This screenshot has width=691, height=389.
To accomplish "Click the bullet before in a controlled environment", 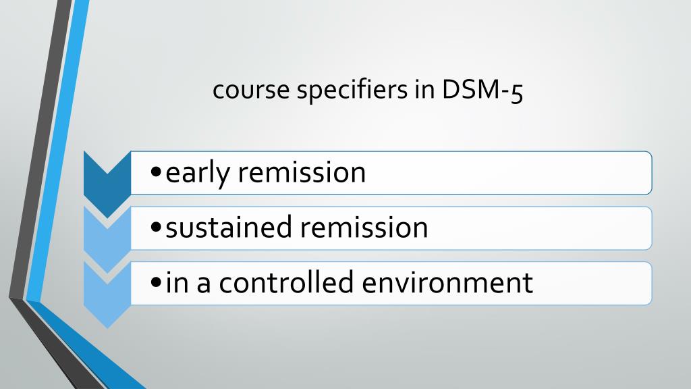I will 156,283.
